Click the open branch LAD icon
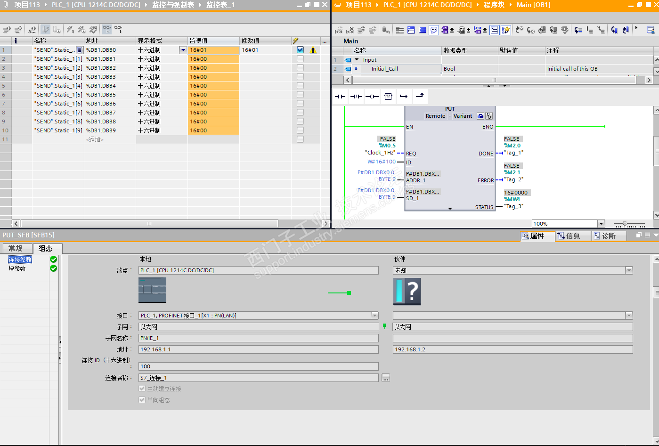The height and width of the screenshot is (446, 659). coord(404,97)
